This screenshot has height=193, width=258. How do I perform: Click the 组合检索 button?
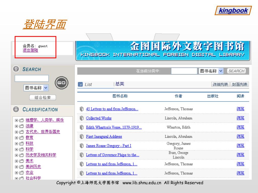pyautogui.click(x=43, y=98)
